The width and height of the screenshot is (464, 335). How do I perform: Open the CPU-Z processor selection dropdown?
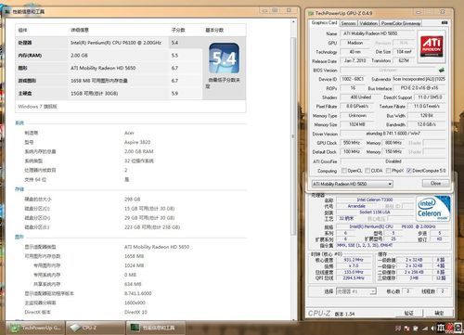click(356, 291)
